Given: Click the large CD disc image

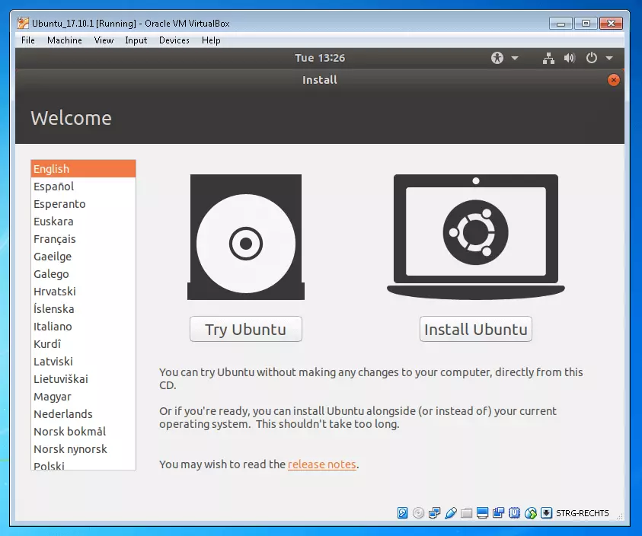Looking at the screenshot, I should pyautogui.click(x=245, y=244).
